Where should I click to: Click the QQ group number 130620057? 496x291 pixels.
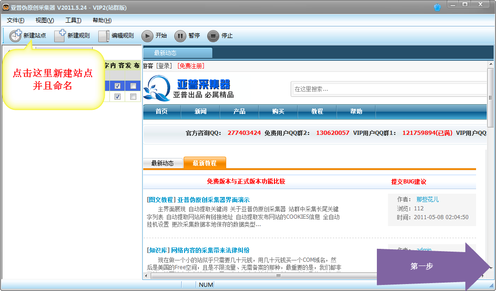tap(332, 133)
